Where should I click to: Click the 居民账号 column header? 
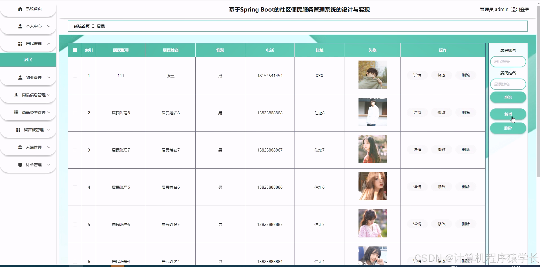pos(121,50)
